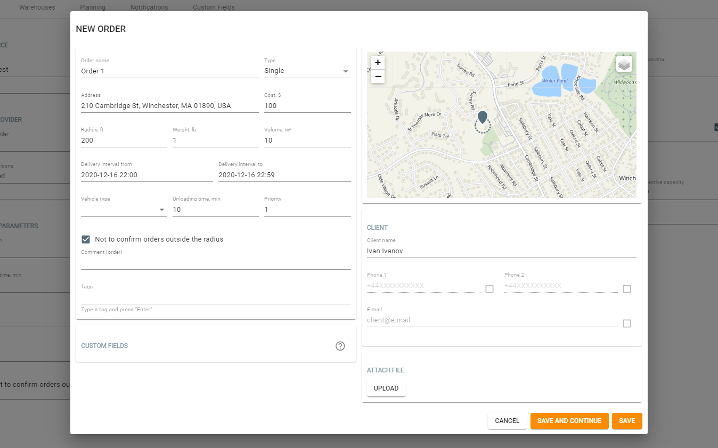Image resolution: width=718 pixels, height=448 pixels.
Task: Tick the checkbox next to Phone 1
Action: coord(489,289)
